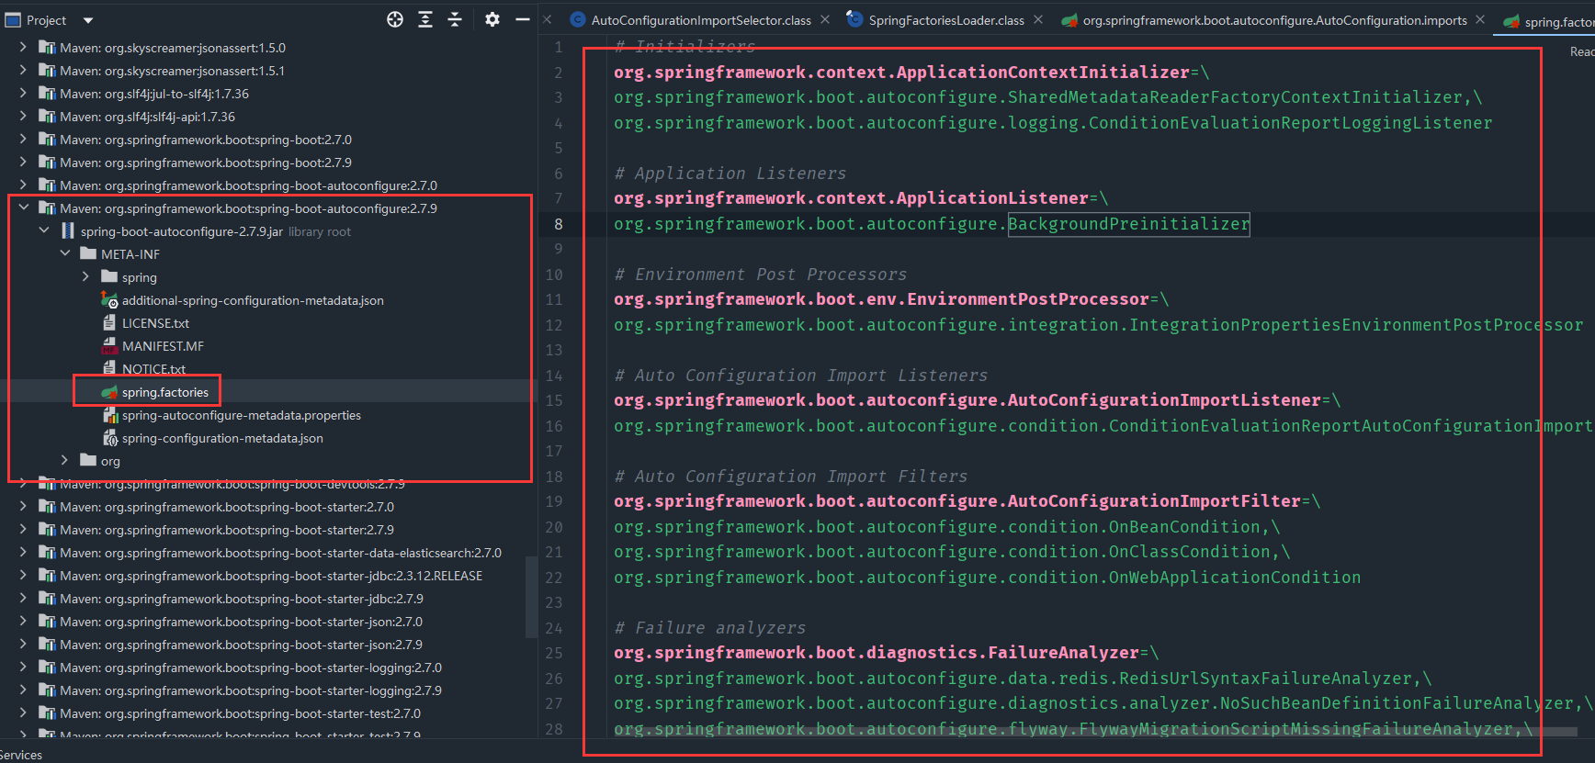Click the Expand All icon in Project toolbar
The width and height of the screenshot is (1595, 763).
[425, 19]
